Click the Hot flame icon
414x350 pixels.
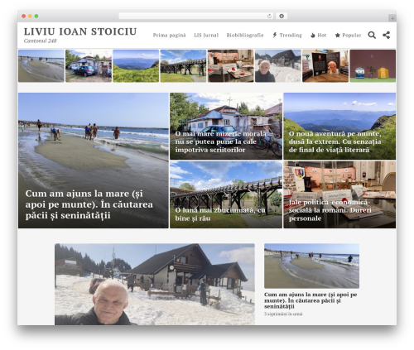313,36
